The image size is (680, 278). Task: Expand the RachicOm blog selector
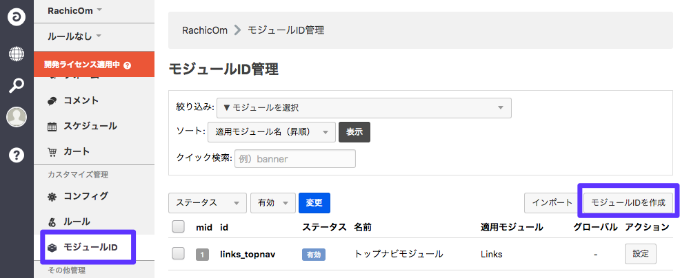(74, 10)
